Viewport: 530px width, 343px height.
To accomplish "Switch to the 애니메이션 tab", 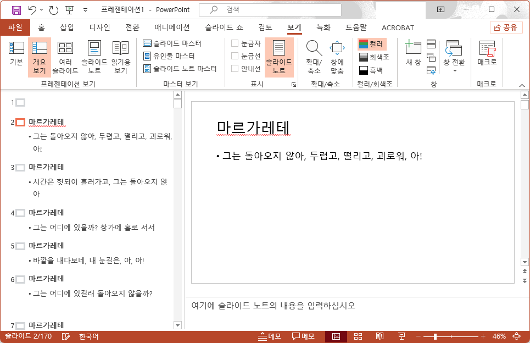I will [x=172, y=27].
